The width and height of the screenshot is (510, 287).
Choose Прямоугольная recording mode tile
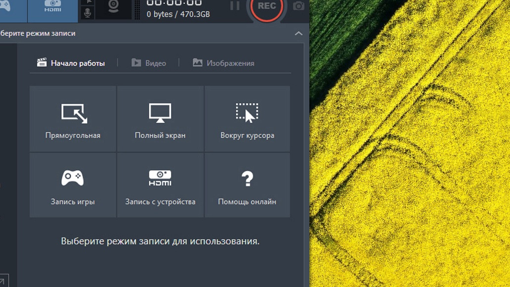coord(73,119)
